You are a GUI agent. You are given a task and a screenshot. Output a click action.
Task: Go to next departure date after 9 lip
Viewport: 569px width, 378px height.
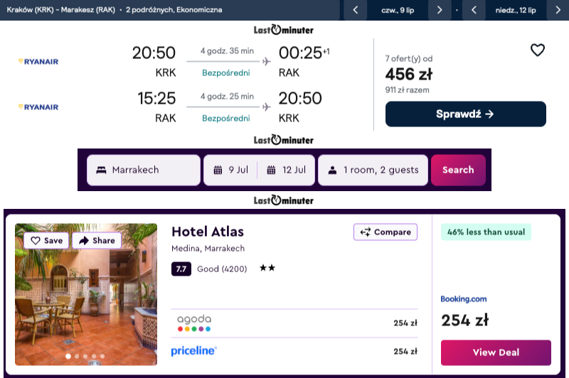[x=440, y=10]
